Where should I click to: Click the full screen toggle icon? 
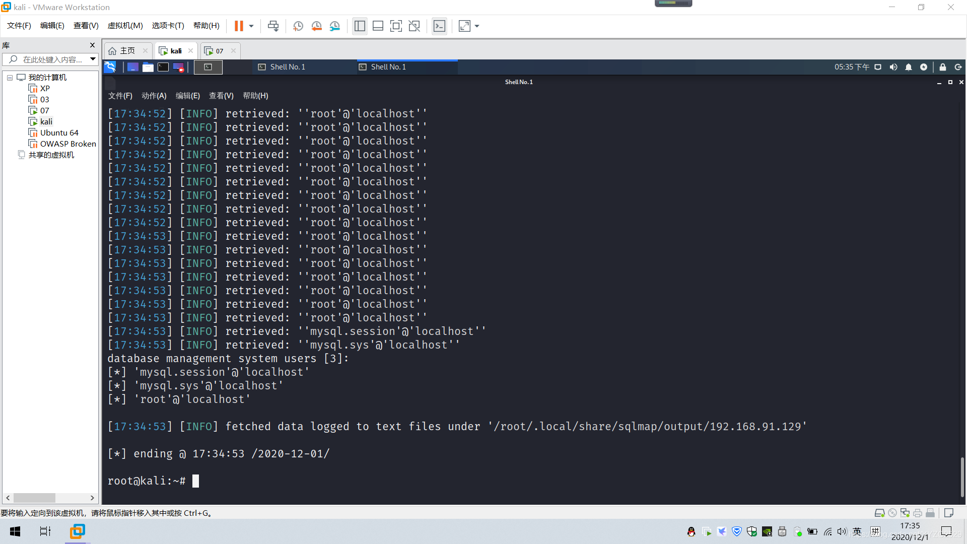pos(465,26)
